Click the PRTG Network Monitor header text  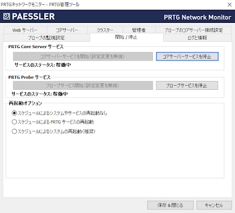197,17
